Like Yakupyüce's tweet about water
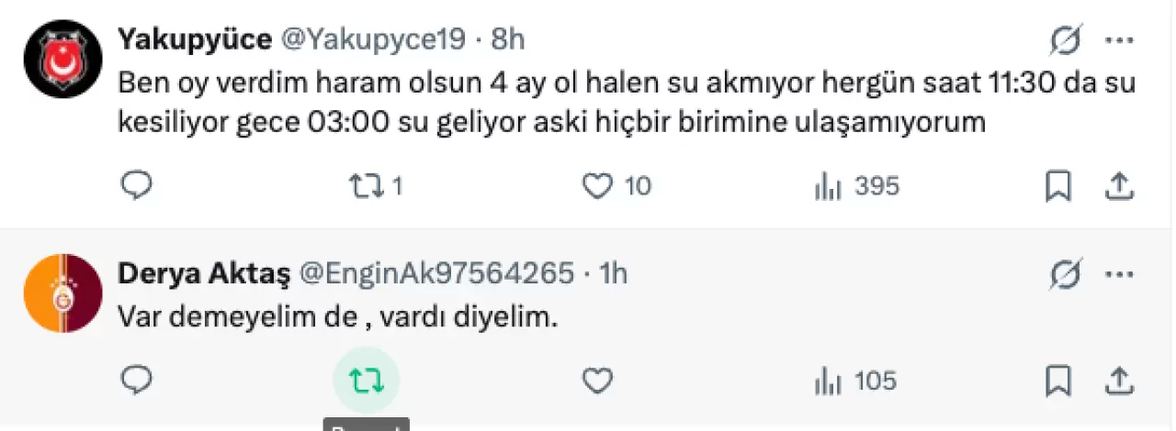1176x431 pixels. (x=598, y=186)
